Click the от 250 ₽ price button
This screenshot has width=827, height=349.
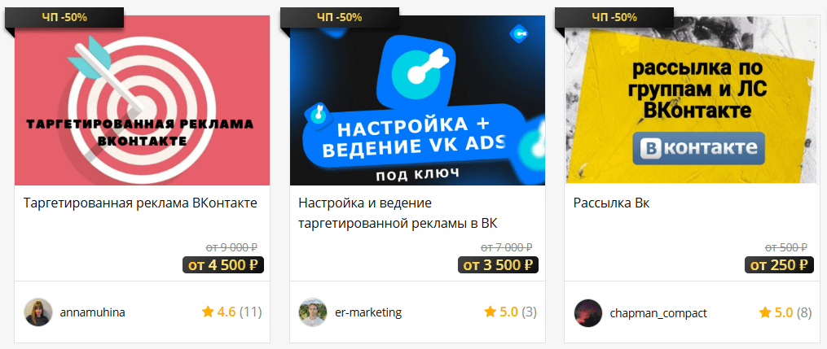pyautogui.click(x=780, y=264)
